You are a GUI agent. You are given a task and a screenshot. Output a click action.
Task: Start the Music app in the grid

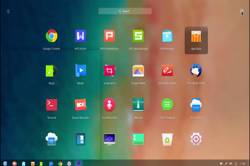(x=51, y=71)
